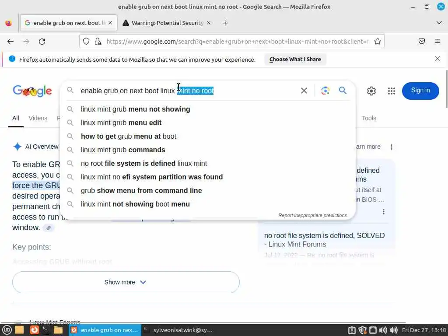
Task: Pick 'no root file system is defined linux mint'
Action: (x=208, y=164)
